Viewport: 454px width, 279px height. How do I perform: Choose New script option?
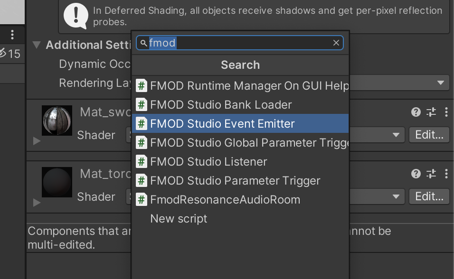[x=240, y=219]
